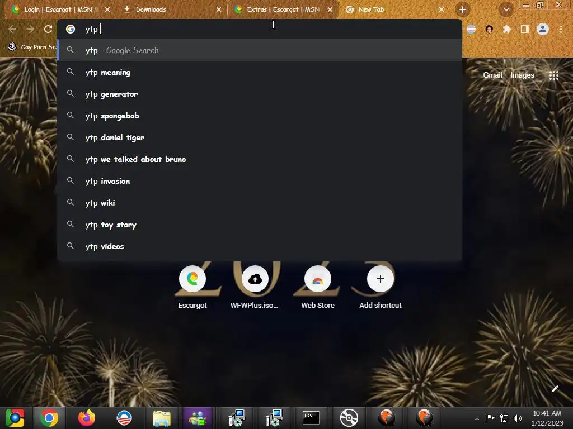Screen dimensions: 573x429
Task: Pick the ytp generator suggestion
Action: [x=260, y=94]
